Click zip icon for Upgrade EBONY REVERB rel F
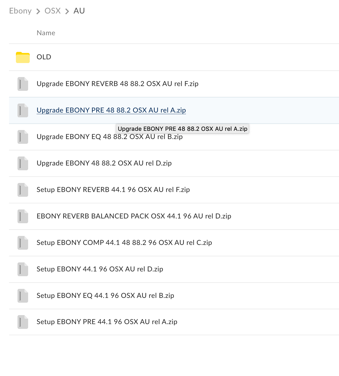The width and height of the screenshot is (339, 376). click(x=23, y=84)
